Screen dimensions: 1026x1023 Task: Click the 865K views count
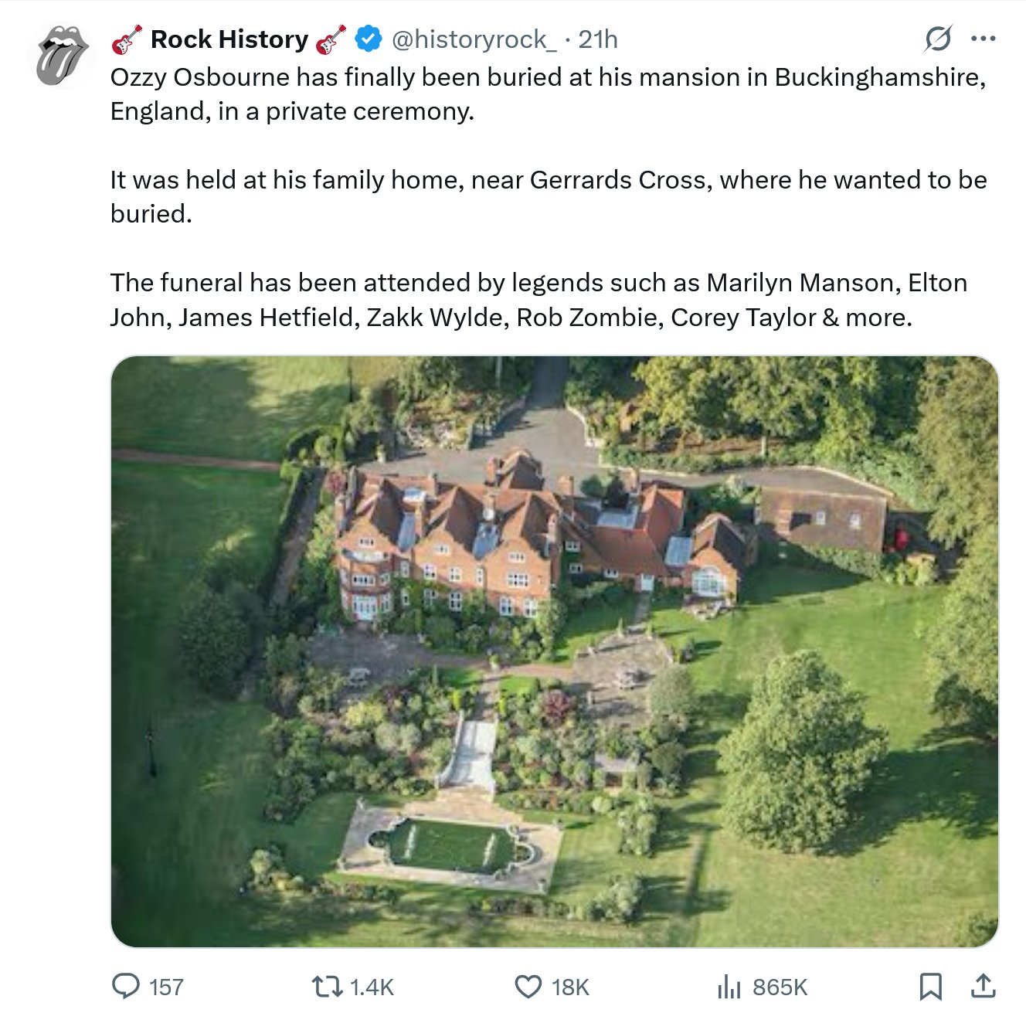780,987
